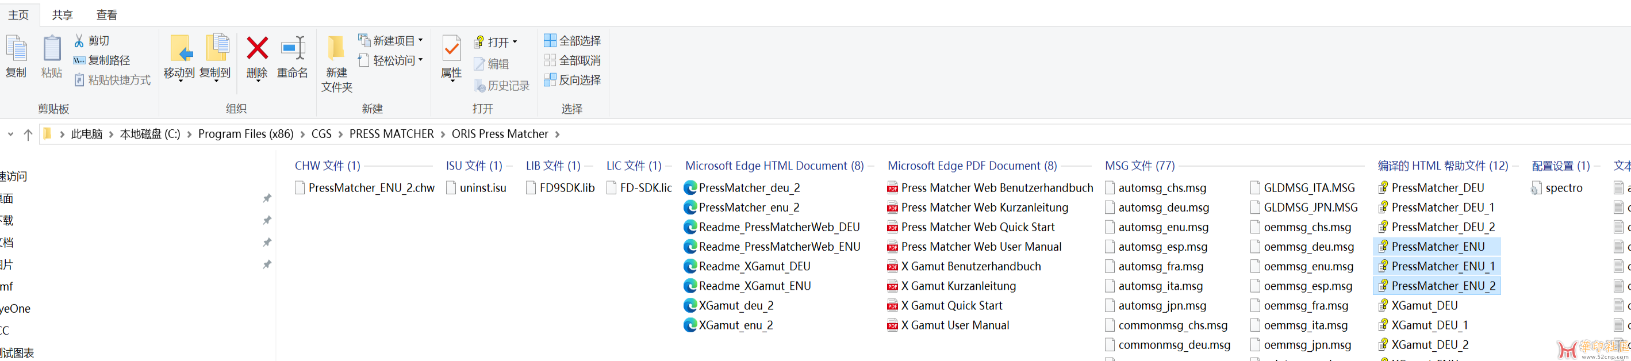1631x361 pixels.
Task: Click the Rename (重命名) icon
Action: (x=293, y=49)
